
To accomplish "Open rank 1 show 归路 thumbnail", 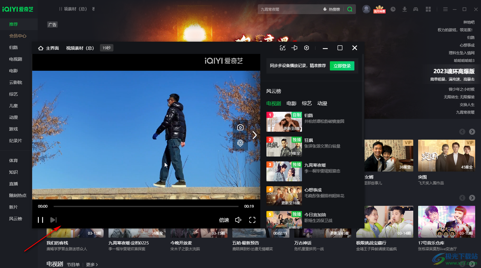I will coord(284,122).
